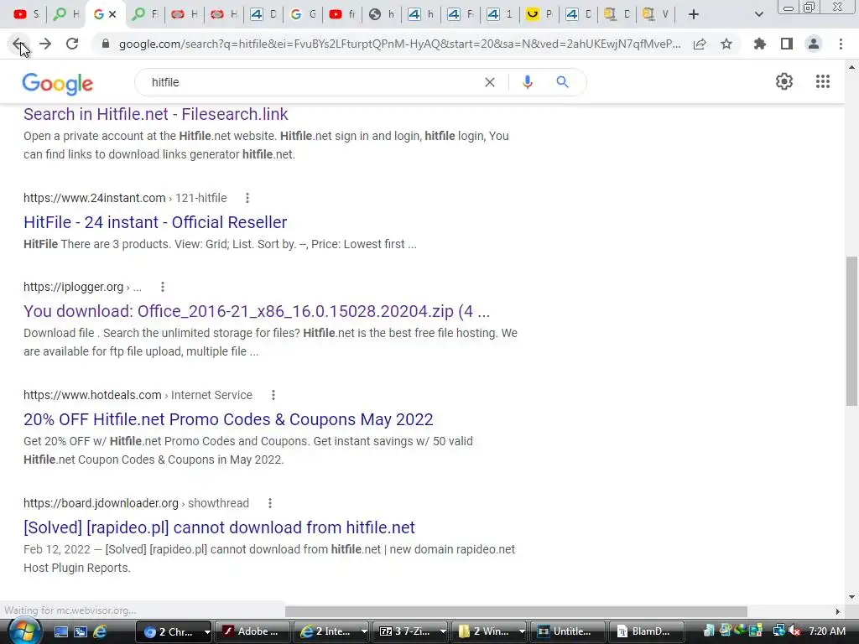Open the BlamD taskbar window button
The width and height of the screenshot is (859, 644).
point(647,632)
